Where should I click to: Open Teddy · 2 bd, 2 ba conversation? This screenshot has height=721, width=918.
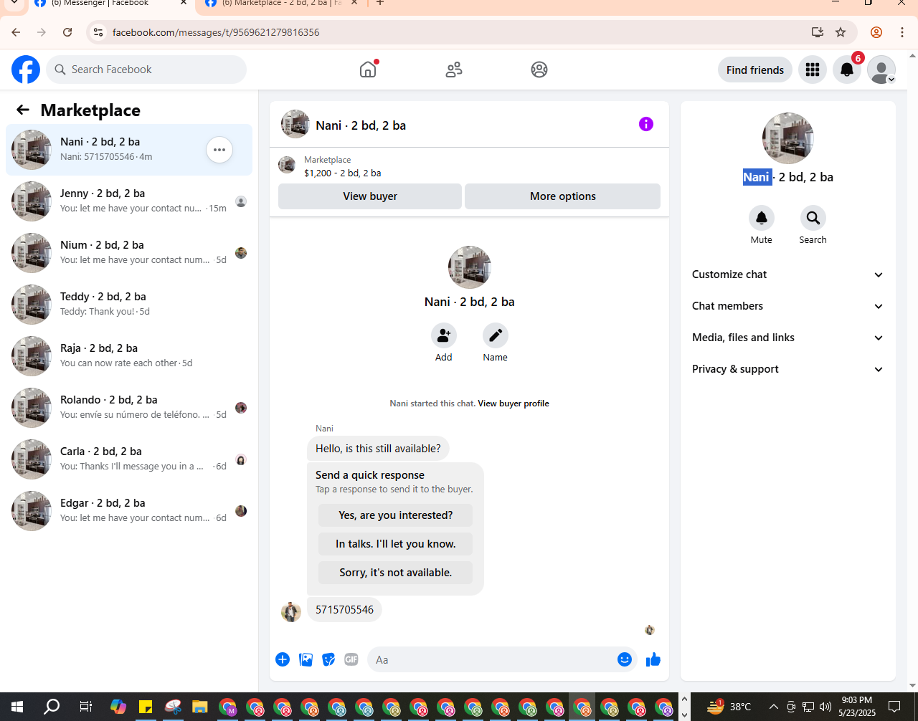coord(129,305)
